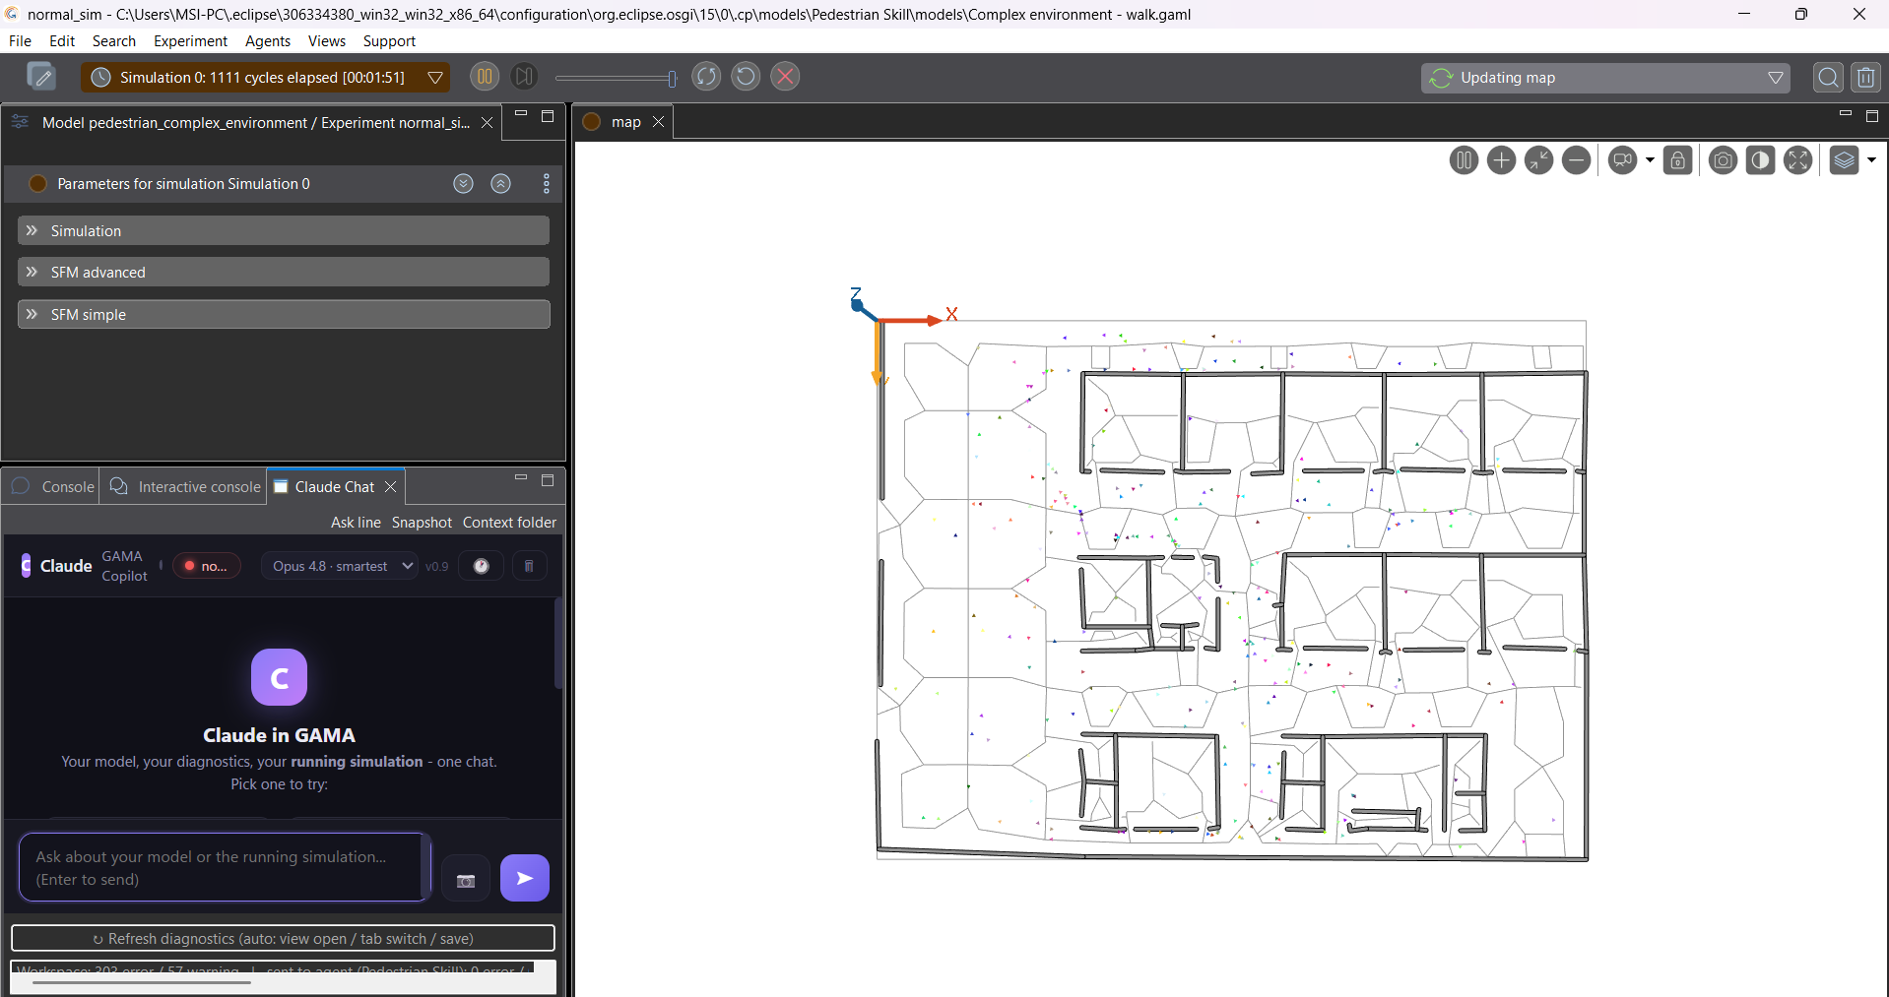Close the Claude Chat tab
Image resolution: width=1889 pixels, height=997 pixels.
(x=391, y=487)
